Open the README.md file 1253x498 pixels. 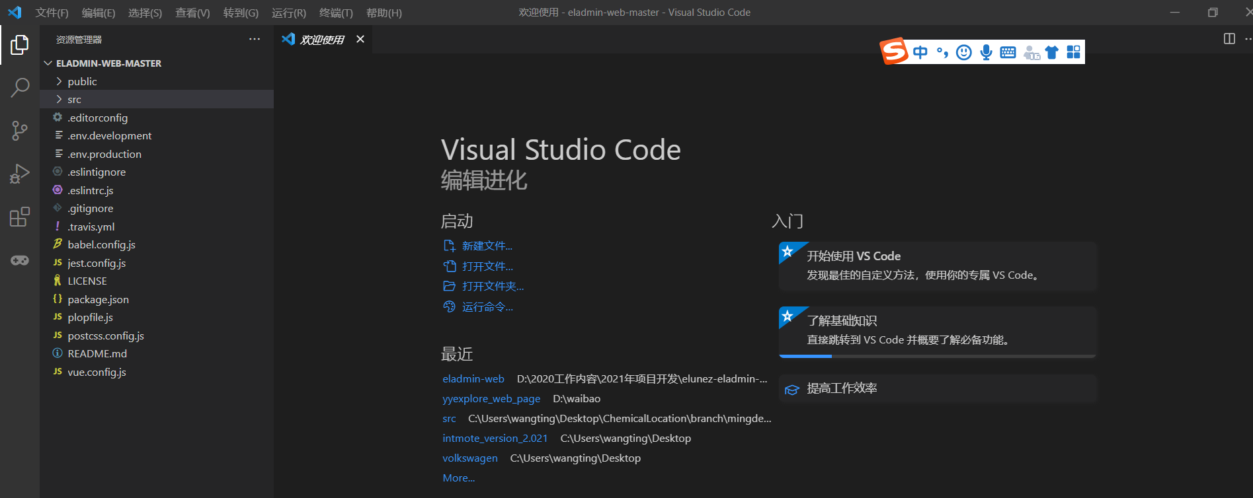157,353
